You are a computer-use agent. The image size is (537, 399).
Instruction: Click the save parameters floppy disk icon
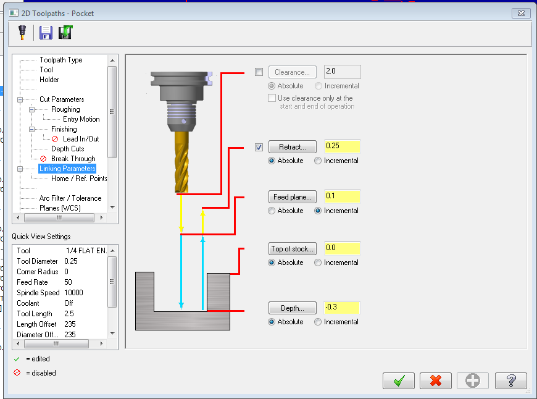pos(46,33)
